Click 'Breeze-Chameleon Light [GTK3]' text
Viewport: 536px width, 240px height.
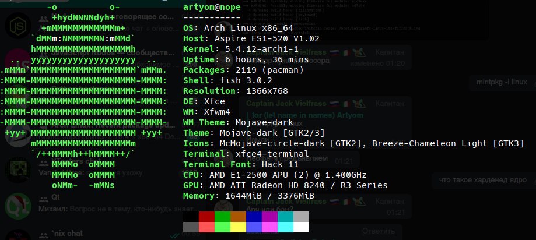point(448,144)
